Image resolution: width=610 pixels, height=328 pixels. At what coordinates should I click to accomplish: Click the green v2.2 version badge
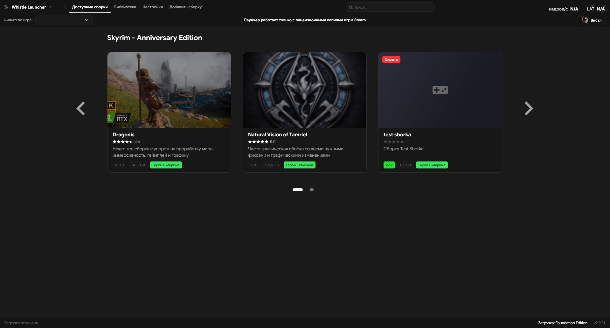389,165
